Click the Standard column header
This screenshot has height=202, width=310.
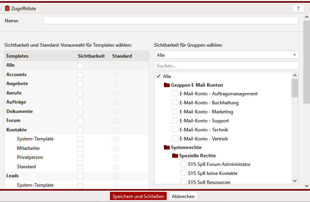(122, 56)
